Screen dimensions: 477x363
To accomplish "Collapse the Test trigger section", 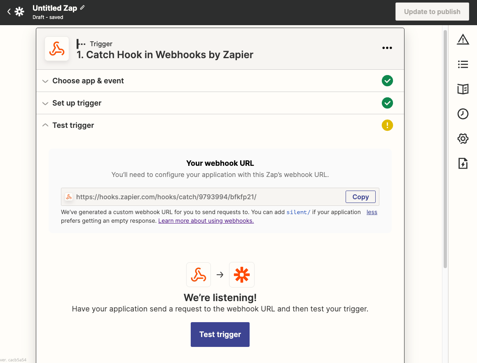I will point(220,125).
